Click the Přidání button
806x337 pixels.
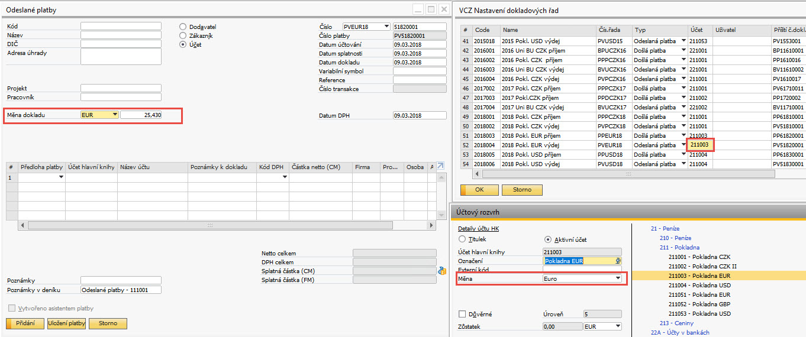tap(25, 323)
